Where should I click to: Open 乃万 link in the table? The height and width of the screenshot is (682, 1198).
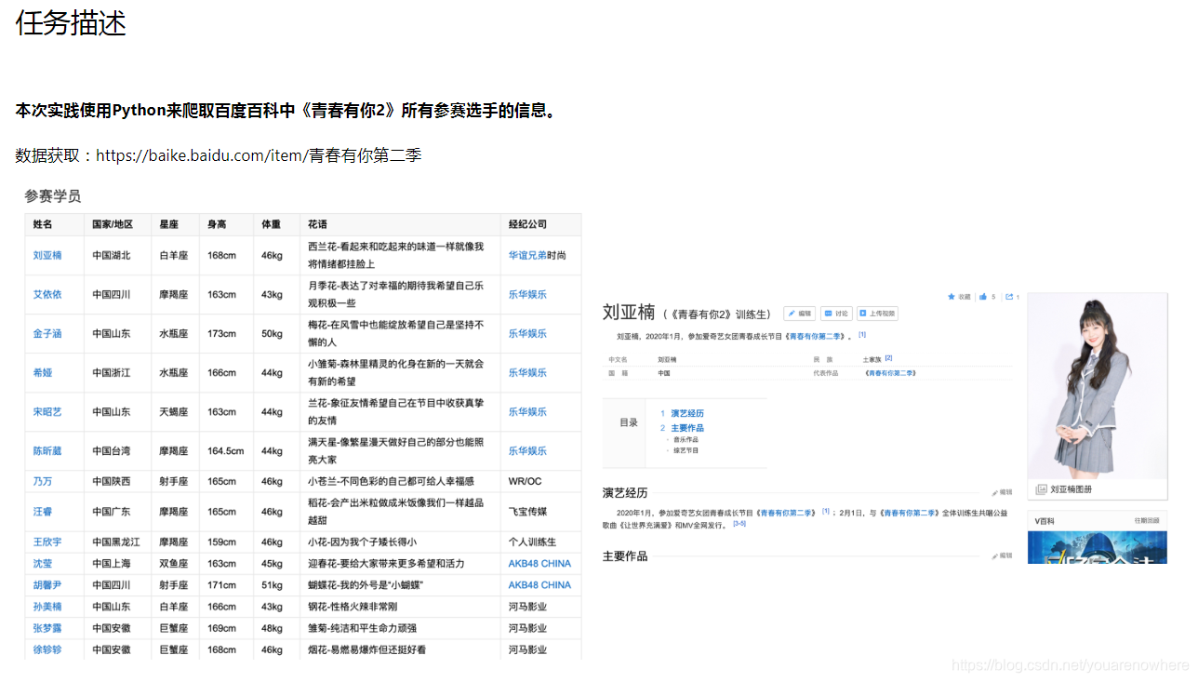(x=43, y=481)
